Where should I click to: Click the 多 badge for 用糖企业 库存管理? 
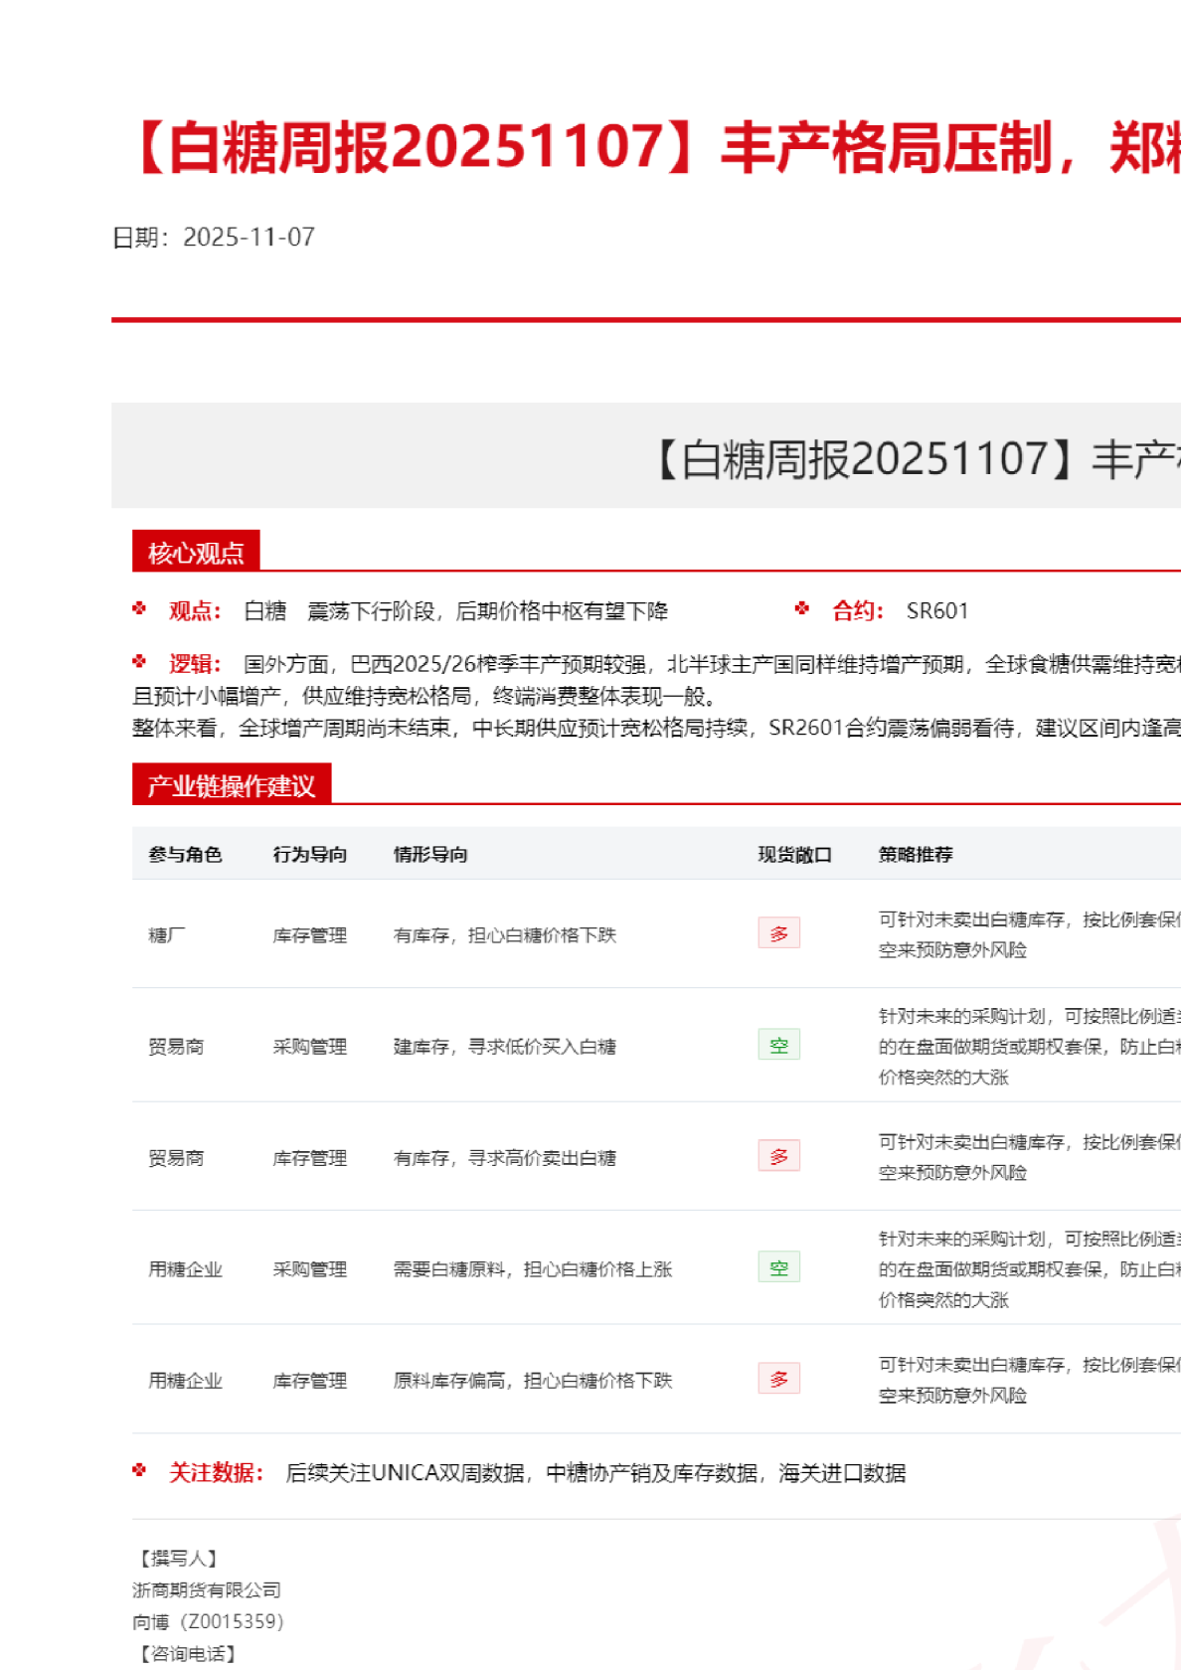pyautogui.click(x=778, y=1379)
